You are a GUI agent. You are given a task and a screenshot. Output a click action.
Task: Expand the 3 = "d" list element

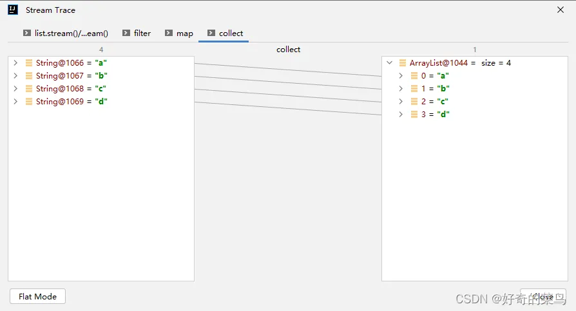[401, 115]
